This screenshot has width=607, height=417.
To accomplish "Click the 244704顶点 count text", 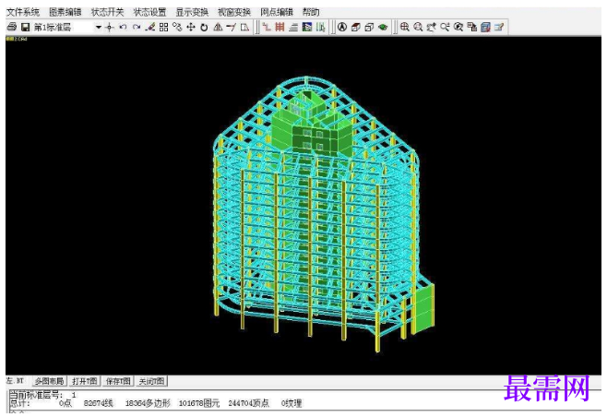I will pyautogui.click(x=248, y=403).
